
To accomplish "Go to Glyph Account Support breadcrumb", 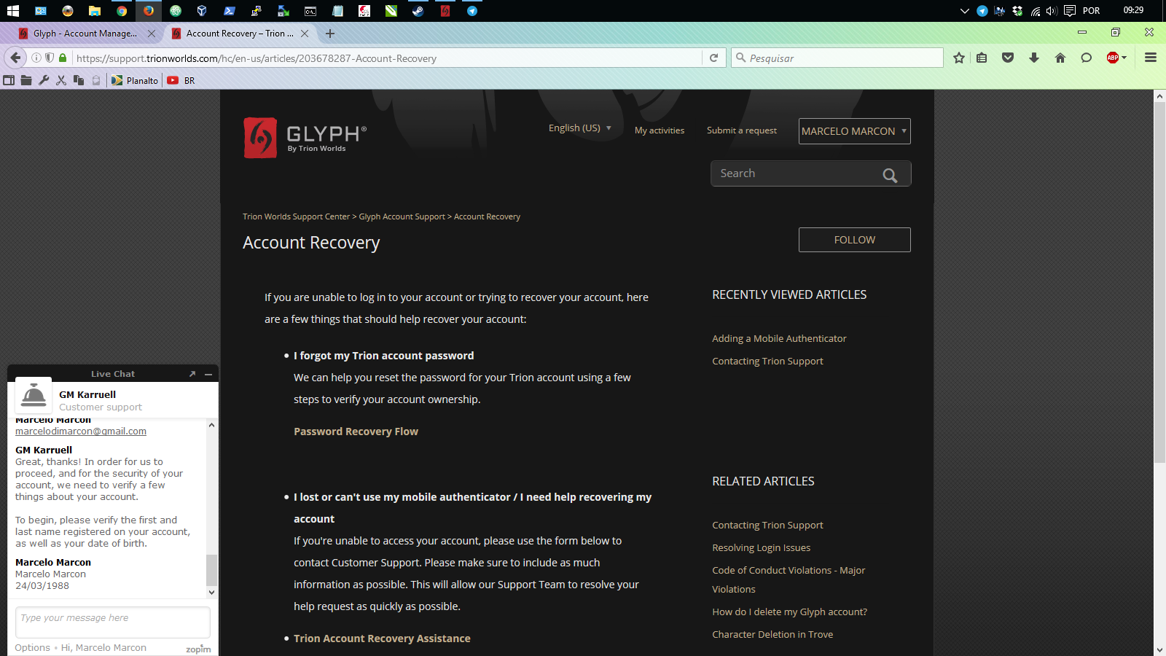I will (x=402, y=216).
